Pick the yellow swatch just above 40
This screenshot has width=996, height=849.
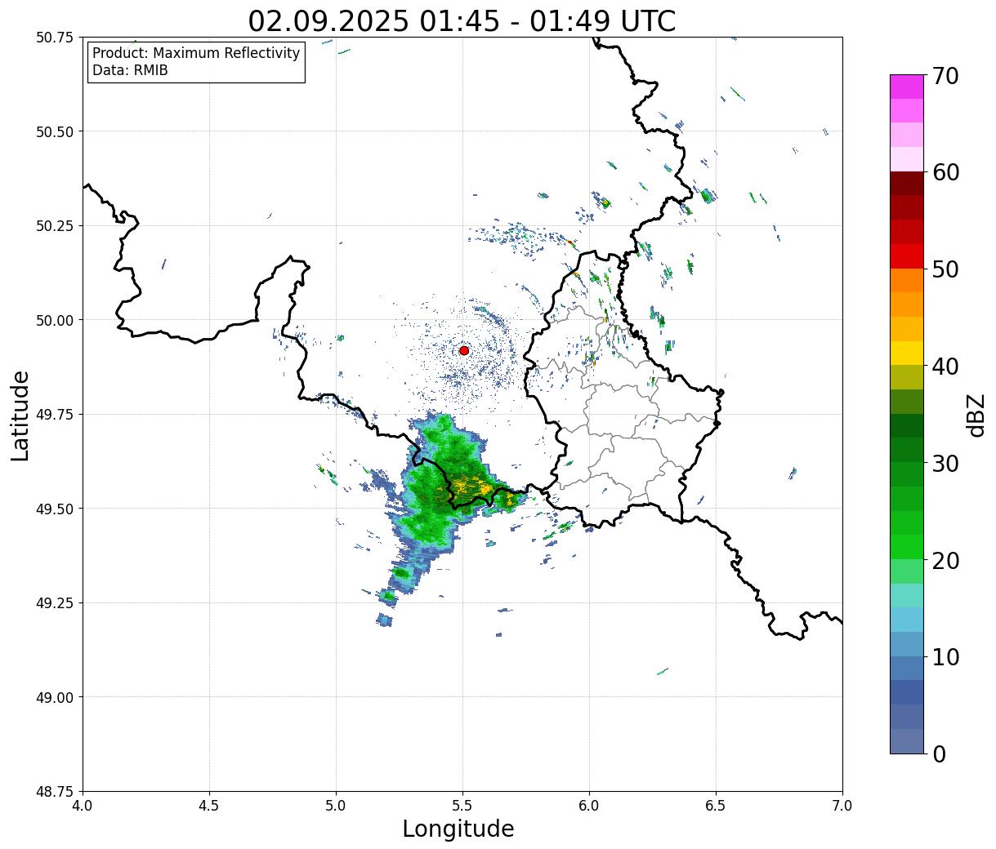click(907, 353)
